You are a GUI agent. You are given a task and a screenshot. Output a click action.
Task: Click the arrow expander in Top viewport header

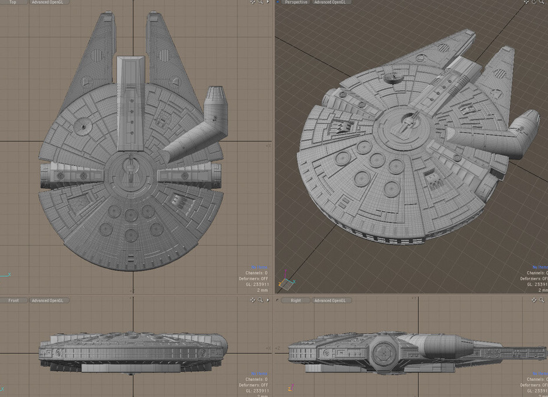(268, 2)
